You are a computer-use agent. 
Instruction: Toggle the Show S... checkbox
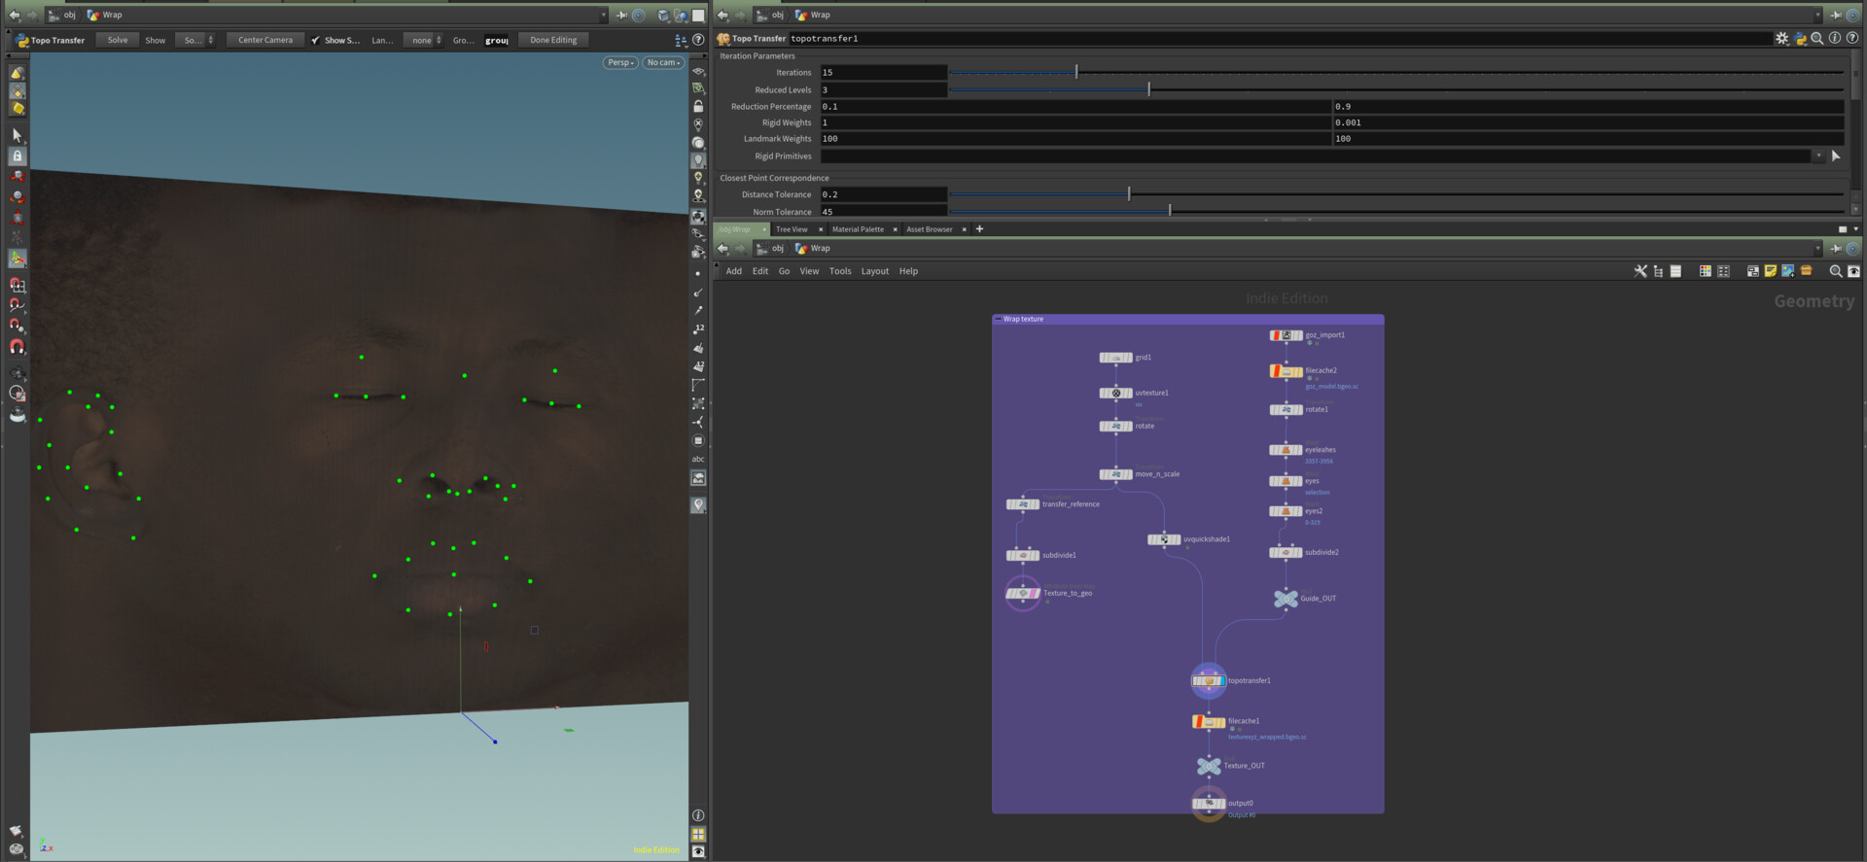[x=315, y=41]
